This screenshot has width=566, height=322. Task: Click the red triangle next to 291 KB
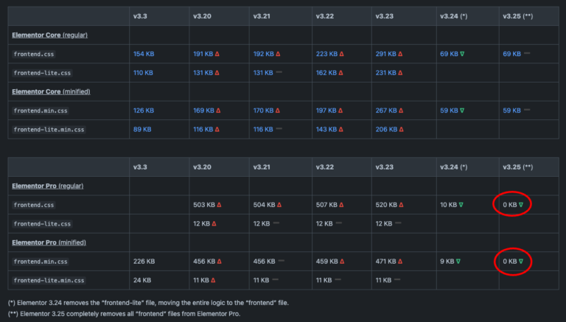pos(400,54)
